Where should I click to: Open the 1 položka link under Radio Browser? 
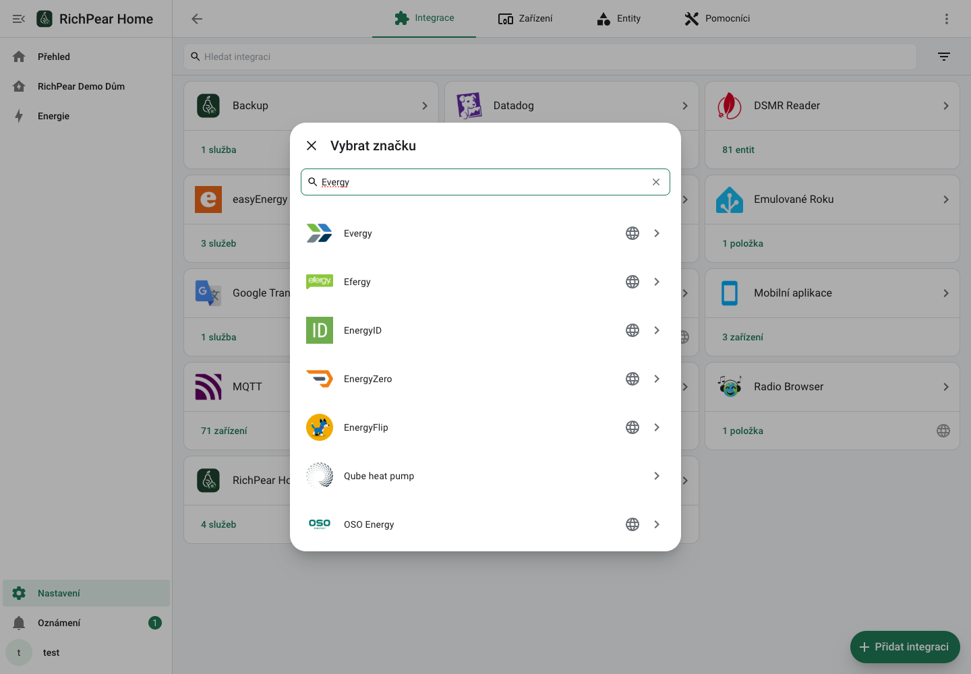point(743,431)
